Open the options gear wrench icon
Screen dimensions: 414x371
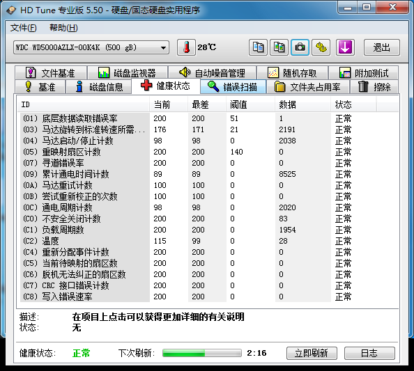point(321,47)
